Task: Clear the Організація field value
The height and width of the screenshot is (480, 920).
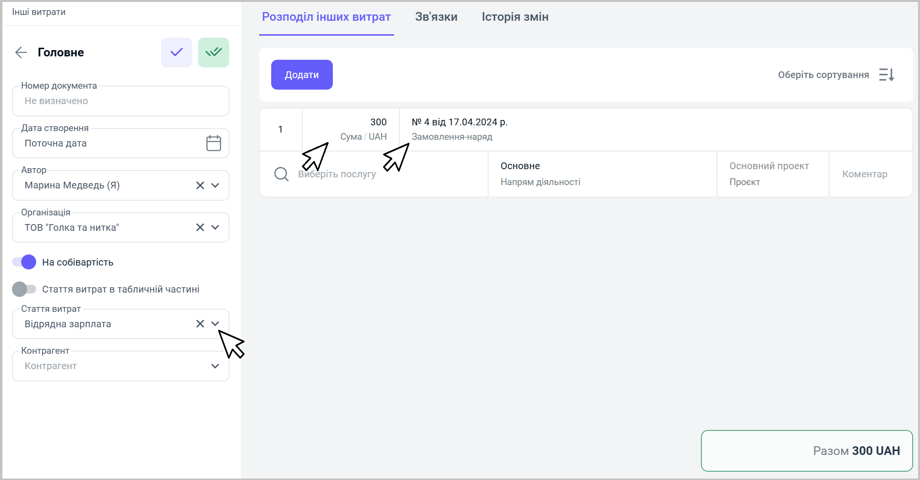Action: (x=200, y=227)
